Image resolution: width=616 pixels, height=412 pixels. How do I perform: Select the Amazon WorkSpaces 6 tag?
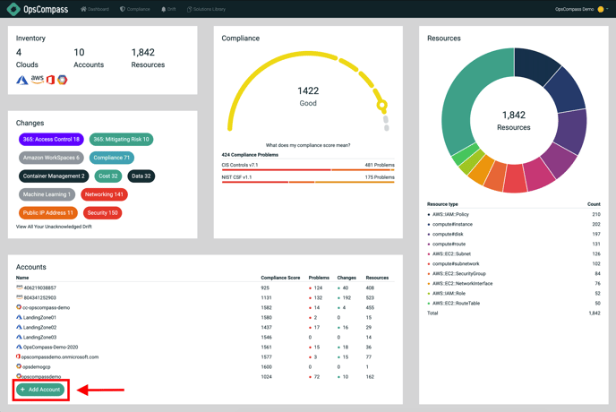pos(51,158)
